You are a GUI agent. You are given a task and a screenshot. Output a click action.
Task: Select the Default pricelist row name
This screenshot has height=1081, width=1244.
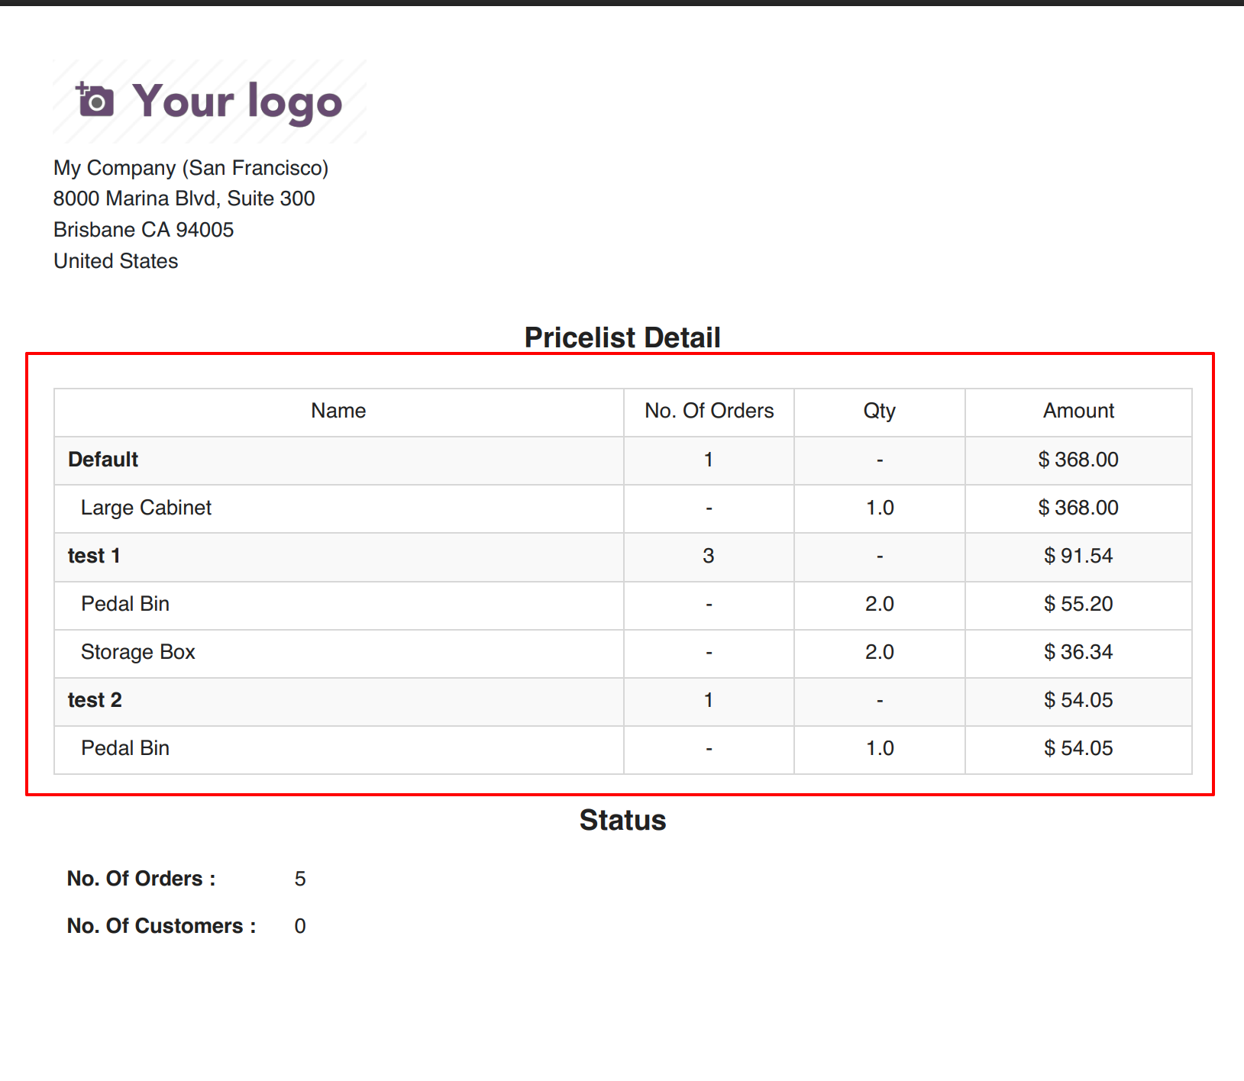tap(103, 460)
